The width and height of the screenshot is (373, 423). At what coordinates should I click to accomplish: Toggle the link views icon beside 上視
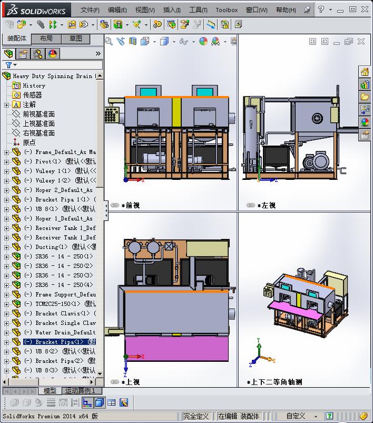[115, 382]
